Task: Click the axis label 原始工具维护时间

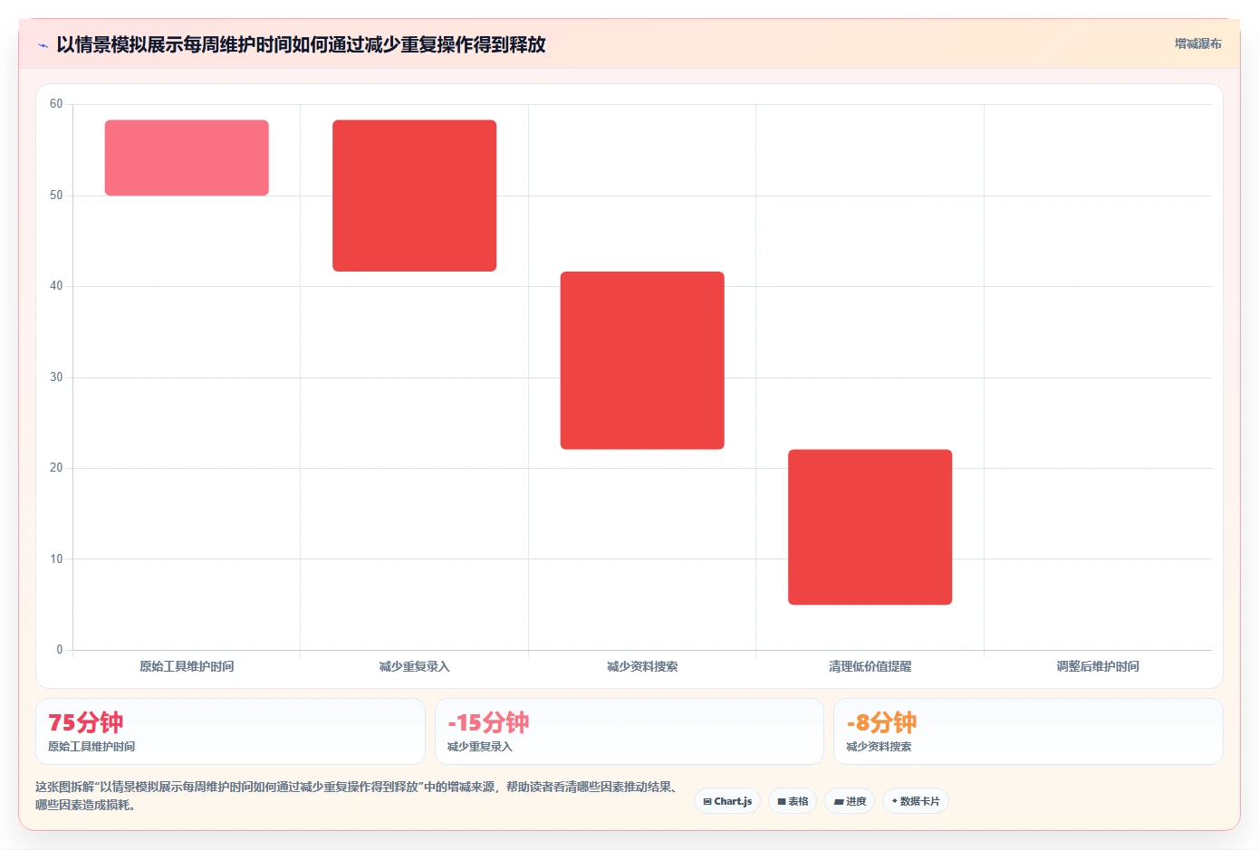Action: coord(187,666)
